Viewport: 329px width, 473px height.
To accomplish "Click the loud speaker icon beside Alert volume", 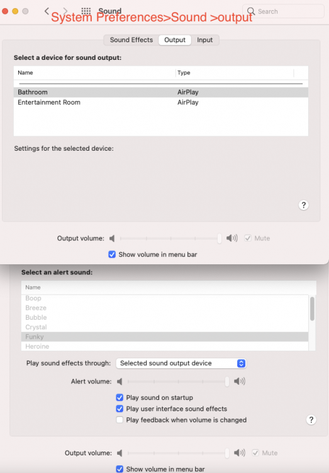I will 240,382.
